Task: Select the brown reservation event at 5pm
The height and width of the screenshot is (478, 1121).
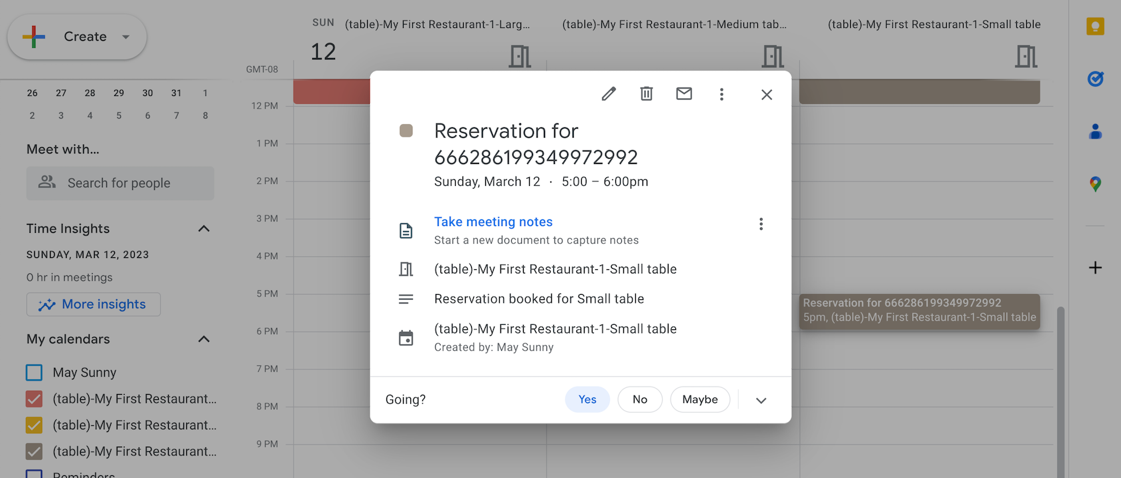Action: pos(919,311)
